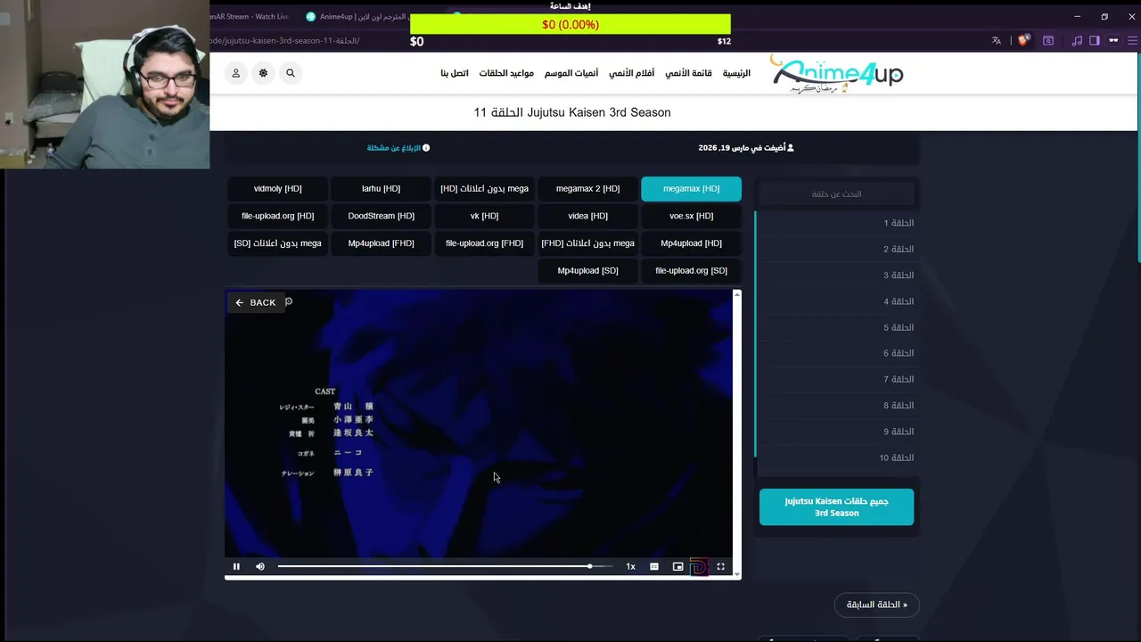Select mega بدون اعلانات [HD] server
Image resolution: width=1141 pixels, height=642 pixels.
tap(484, 189)
